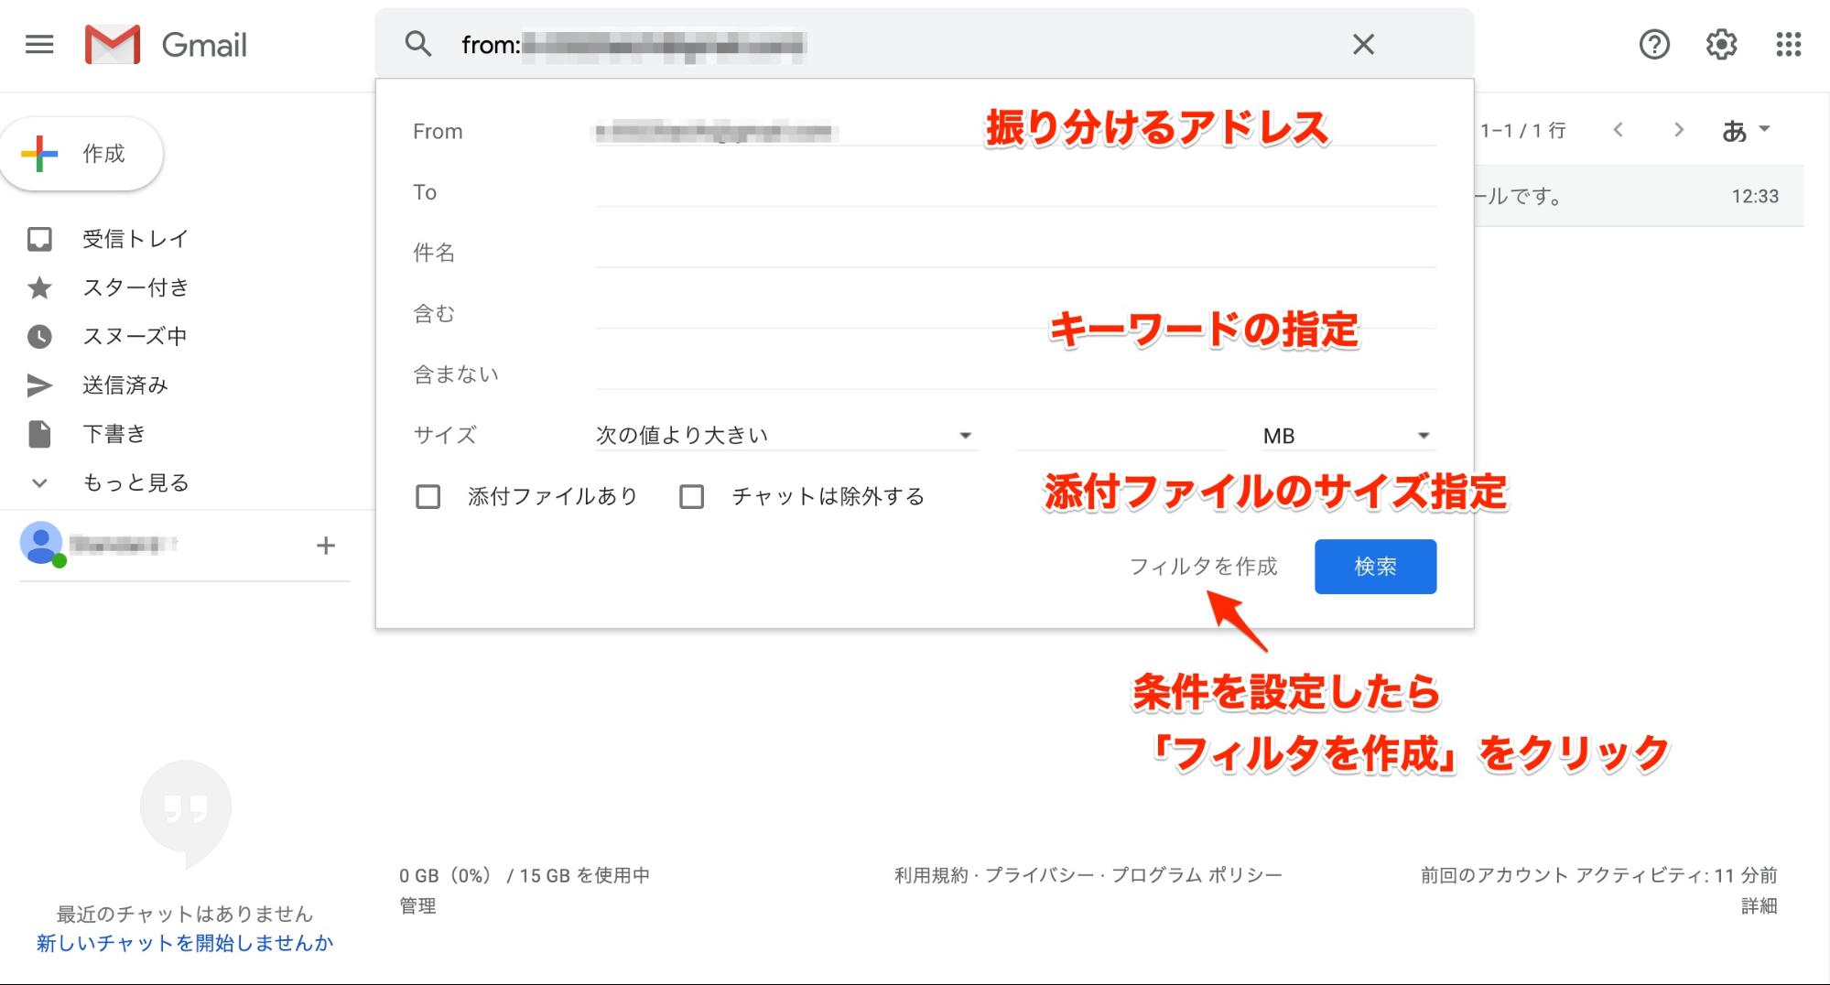This screenshot has height=985, width=1830.
Task: Enable the 添付ファイルあり checkbox
Action: tap(428, 497)
